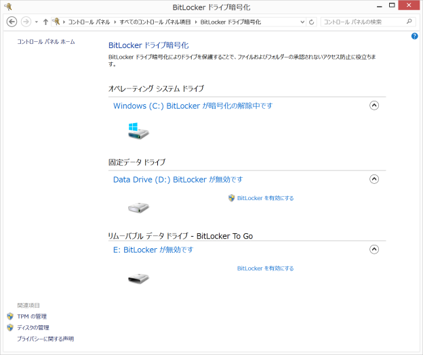
Task: Click the search magnifier icon
Action: tap(409, 22)
